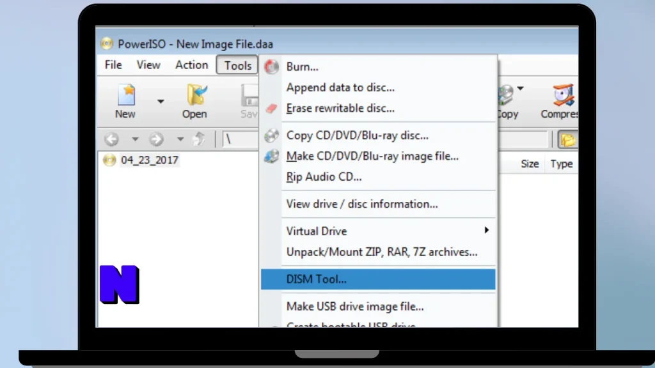Image resolution: width=655 pixels, height=368 pixels.
Task: Click the Forward navigation arrow
Action: pos(156,139)
